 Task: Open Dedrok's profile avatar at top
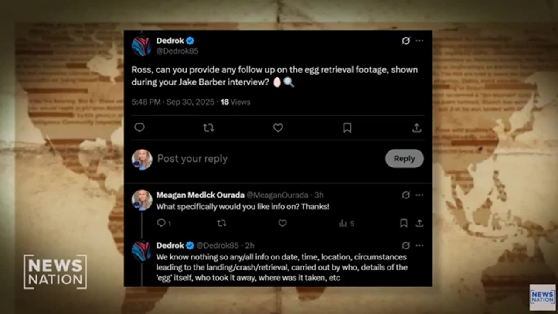(x=141, y=46)
